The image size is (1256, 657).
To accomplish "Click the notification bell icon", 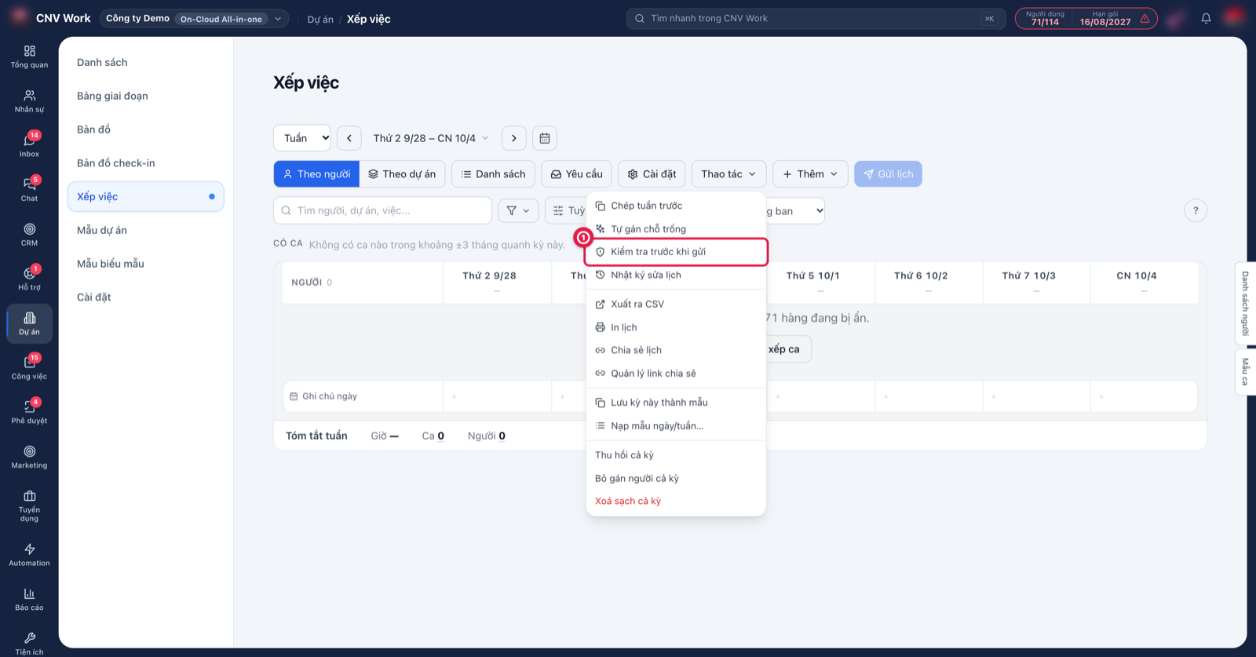I will click(1206, 18).
